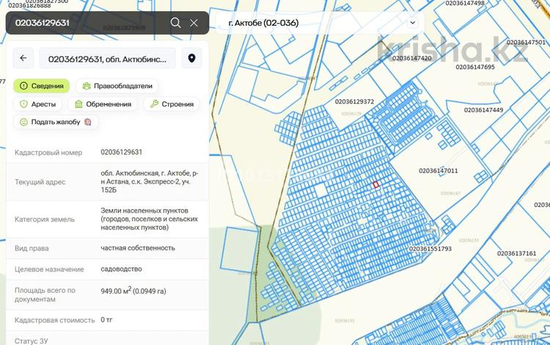
Task: Click map label 02036137161
Action: (x=516, y=253)
